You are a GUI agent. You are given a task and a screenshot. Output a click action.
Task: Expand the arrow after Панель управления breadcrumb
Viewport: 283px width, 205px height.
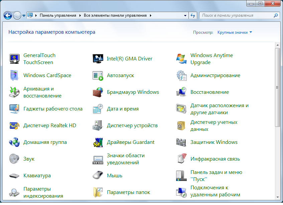(x=80, y=15)
